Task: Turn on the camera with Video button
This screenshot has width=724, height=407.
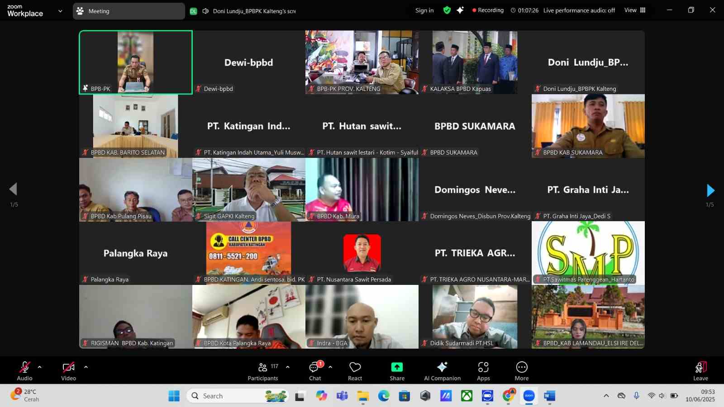Action: [x=68, y=371]
